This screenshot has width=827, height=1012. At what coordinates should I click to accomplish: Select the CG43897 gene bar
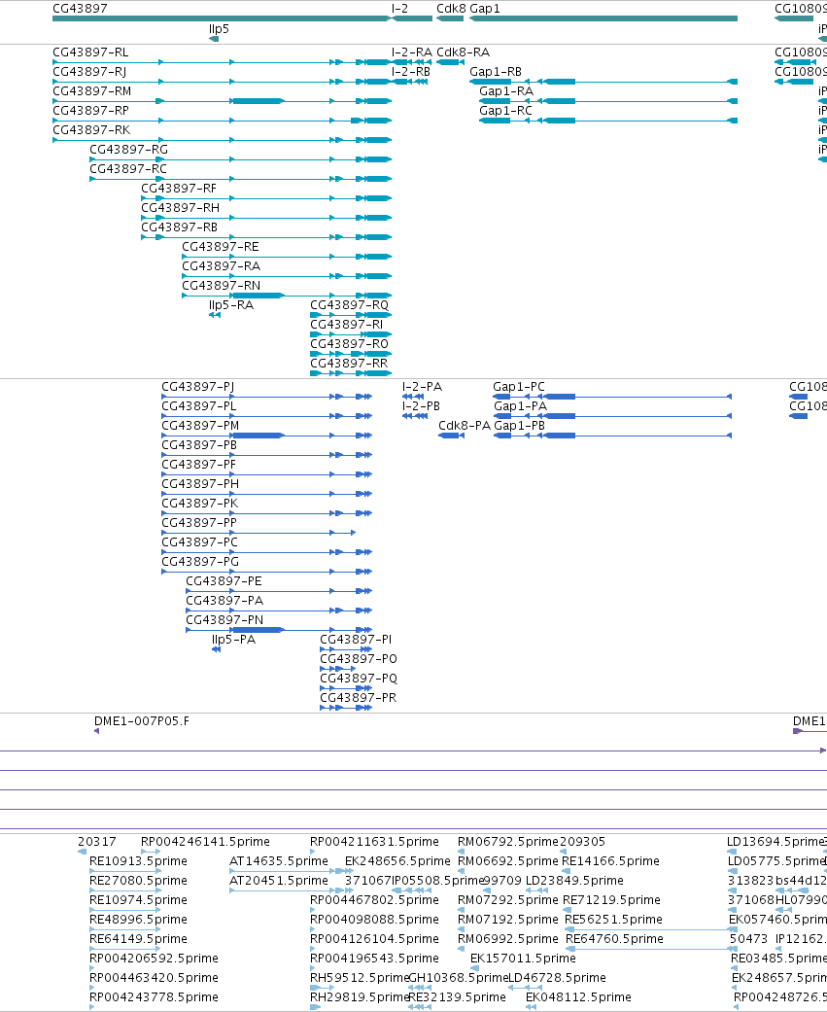[x=222, y=18]
